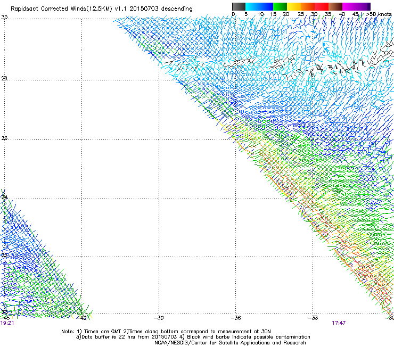Click the '40' label under the color bar
This screenshot has width=394, height=346.
(x=342, y=14)
